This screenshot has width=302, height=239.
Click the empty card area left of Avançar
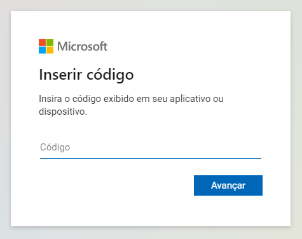116,185
